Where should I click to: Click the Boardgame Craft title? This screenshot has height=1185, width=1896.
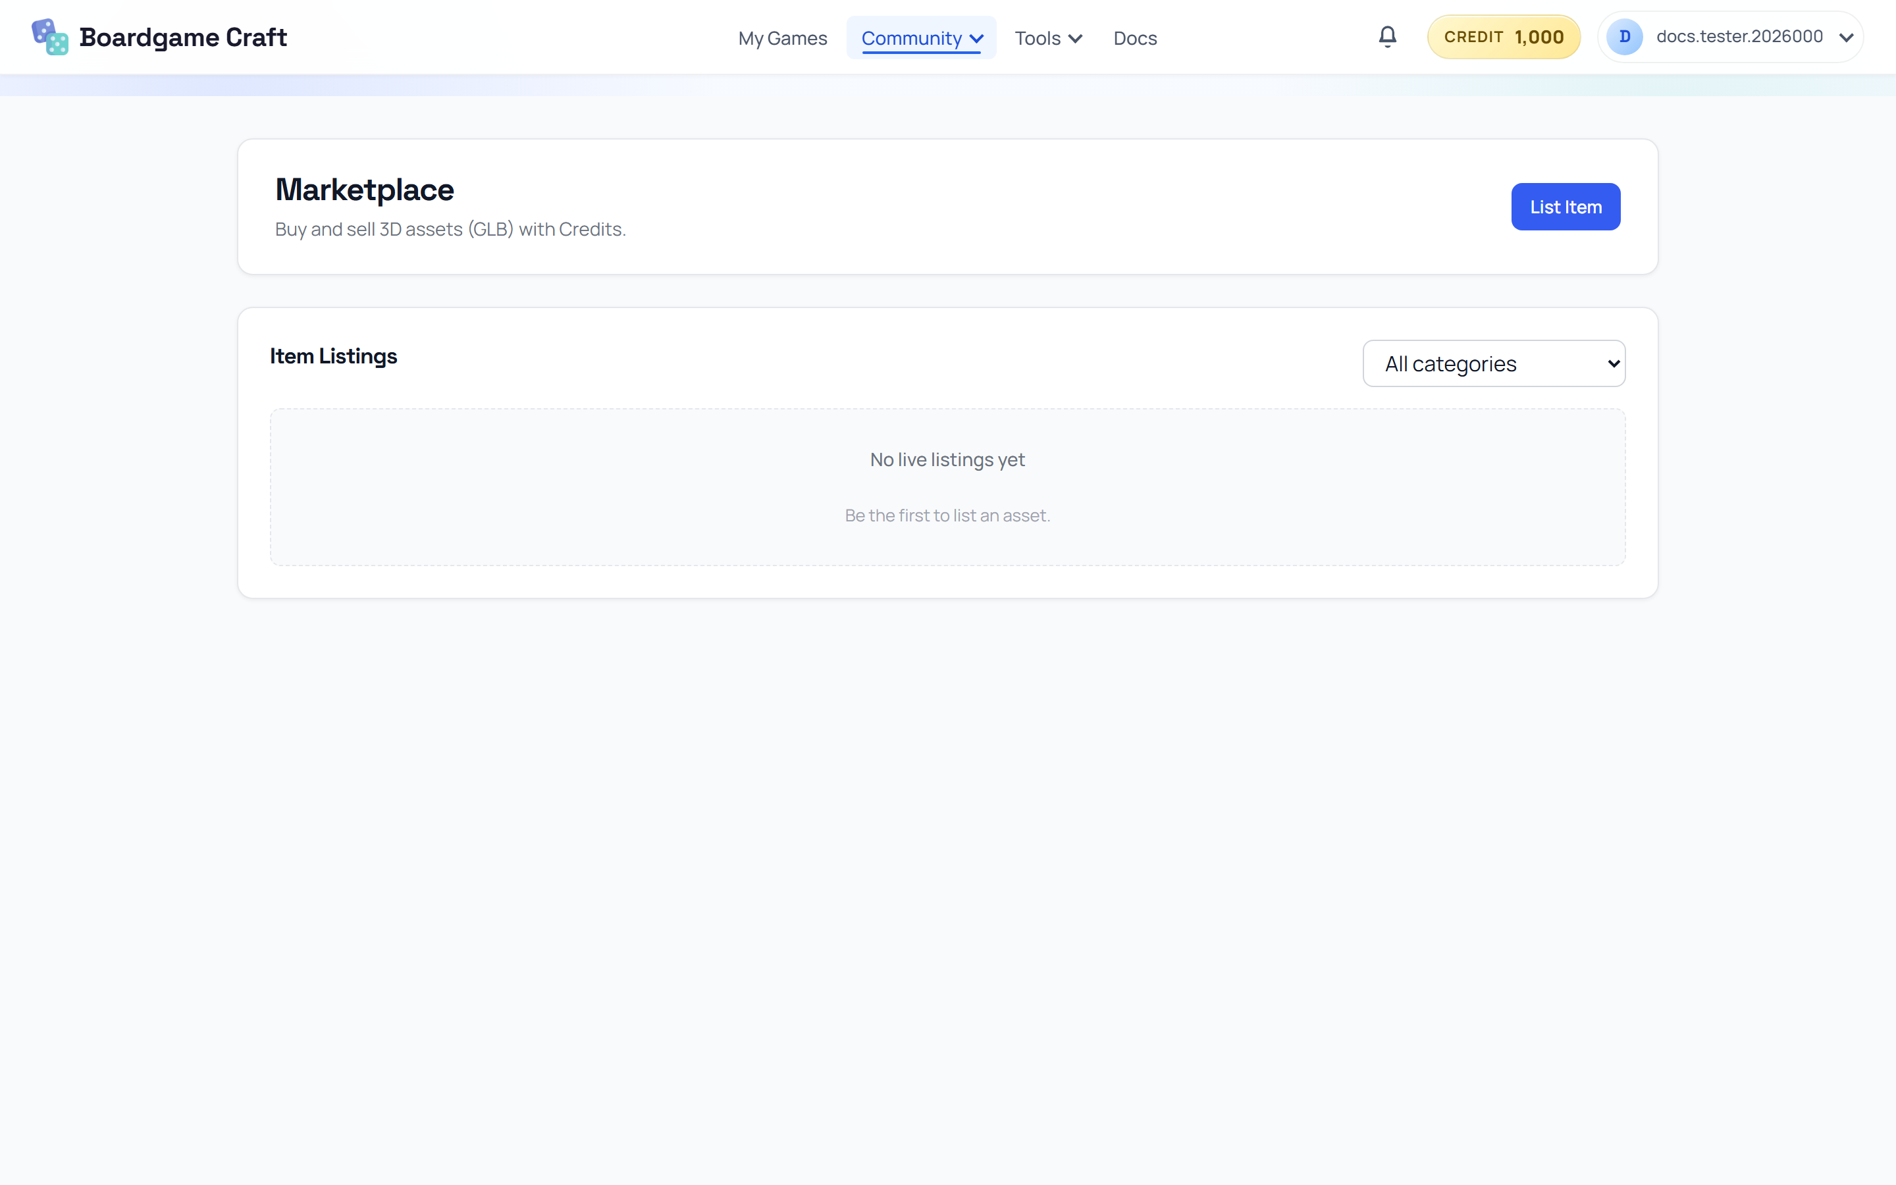click(183, 37)
